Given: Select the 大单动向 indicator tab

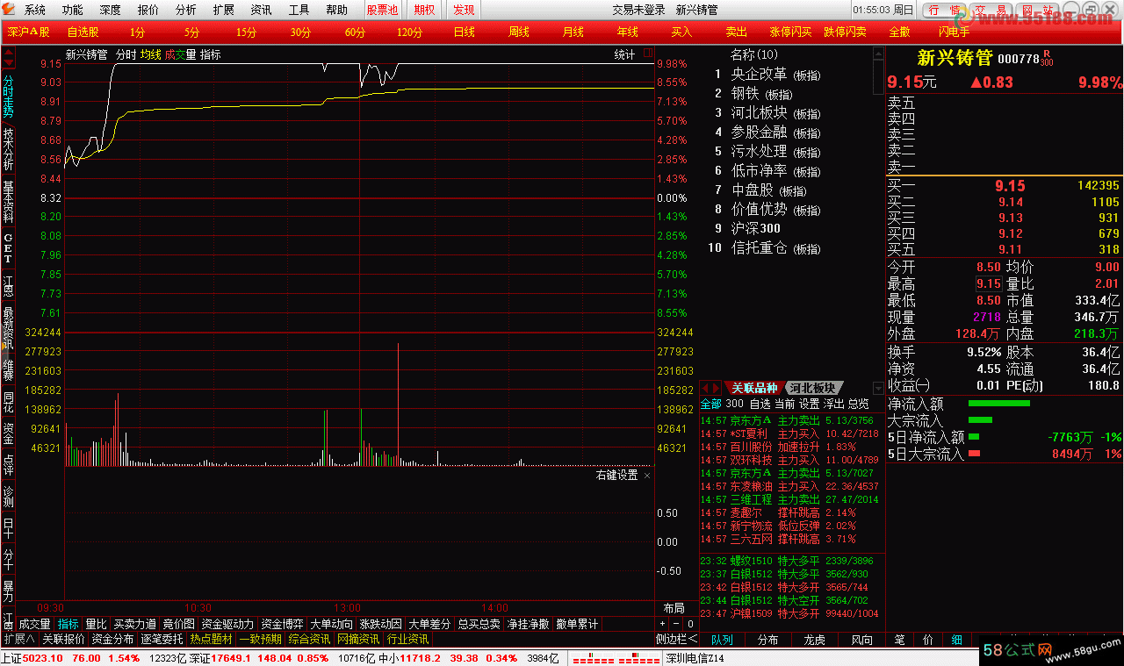Looking at the screenshot, I should [331, 624].
